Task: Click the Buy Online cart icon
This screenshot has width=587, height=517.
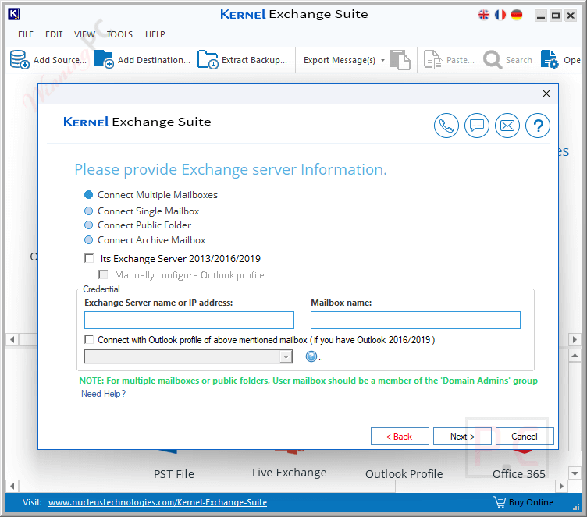Action: (x=500, y=501)
